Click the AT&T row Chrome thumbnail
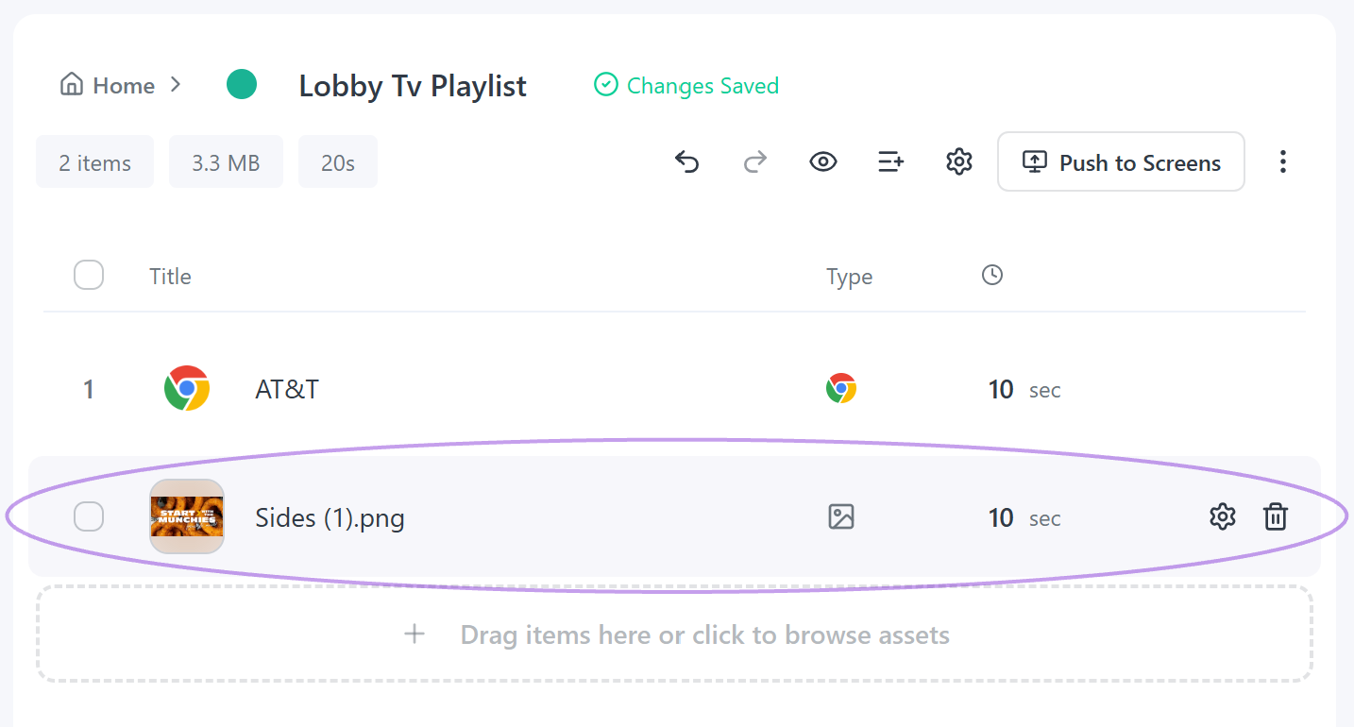 pyautogui.click(x=187, y=388)
